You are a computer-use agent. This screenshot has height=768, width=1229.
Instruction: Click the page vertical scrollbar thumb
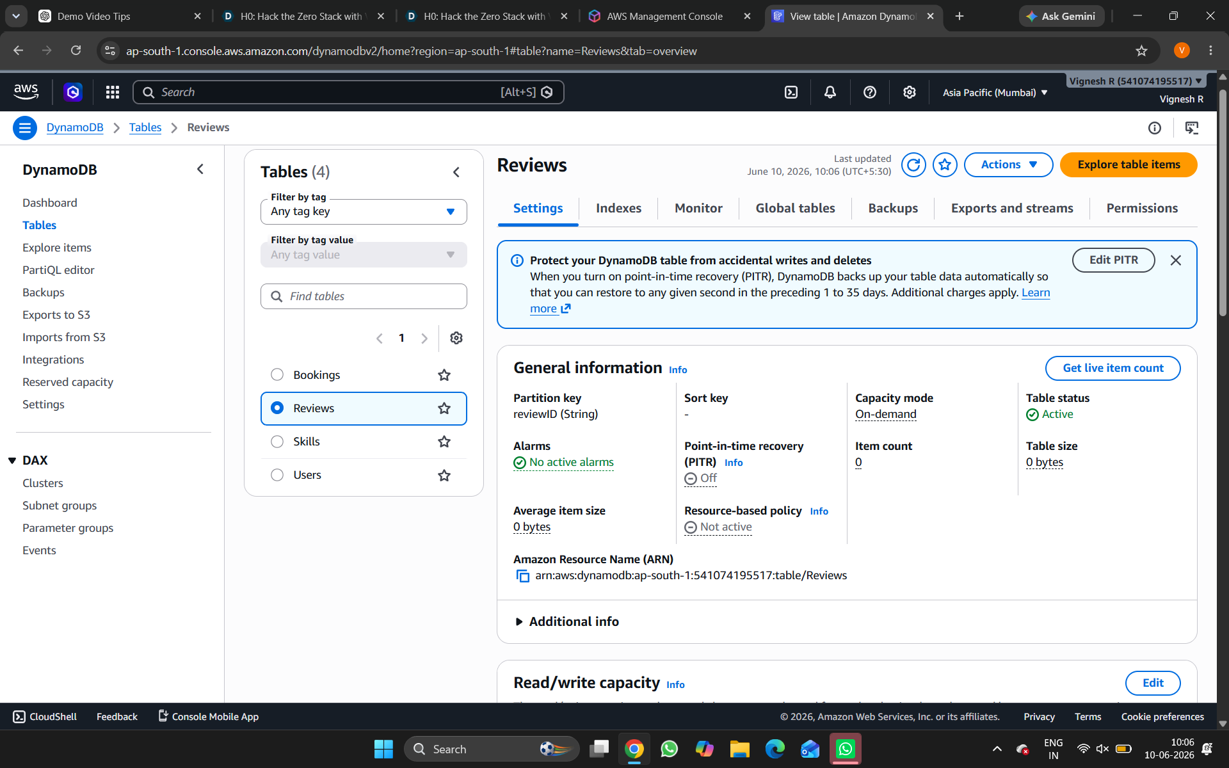tap(1223, 202)
